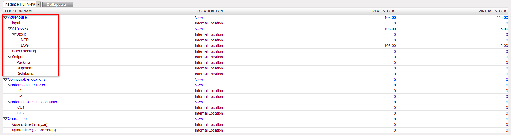Collapse the Warehouse tree node
The width and height of the screenshot is (511, 135).
[5, 17]
